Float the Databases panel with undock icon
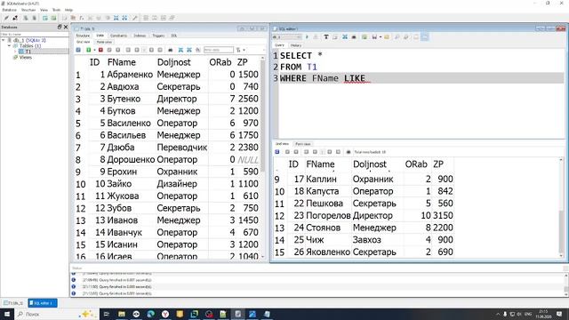 60,27
